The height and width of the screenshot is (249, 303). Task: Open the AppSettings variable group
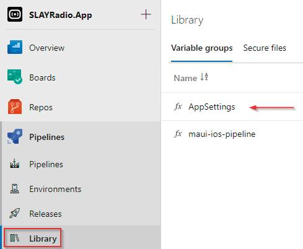[212, 107]
